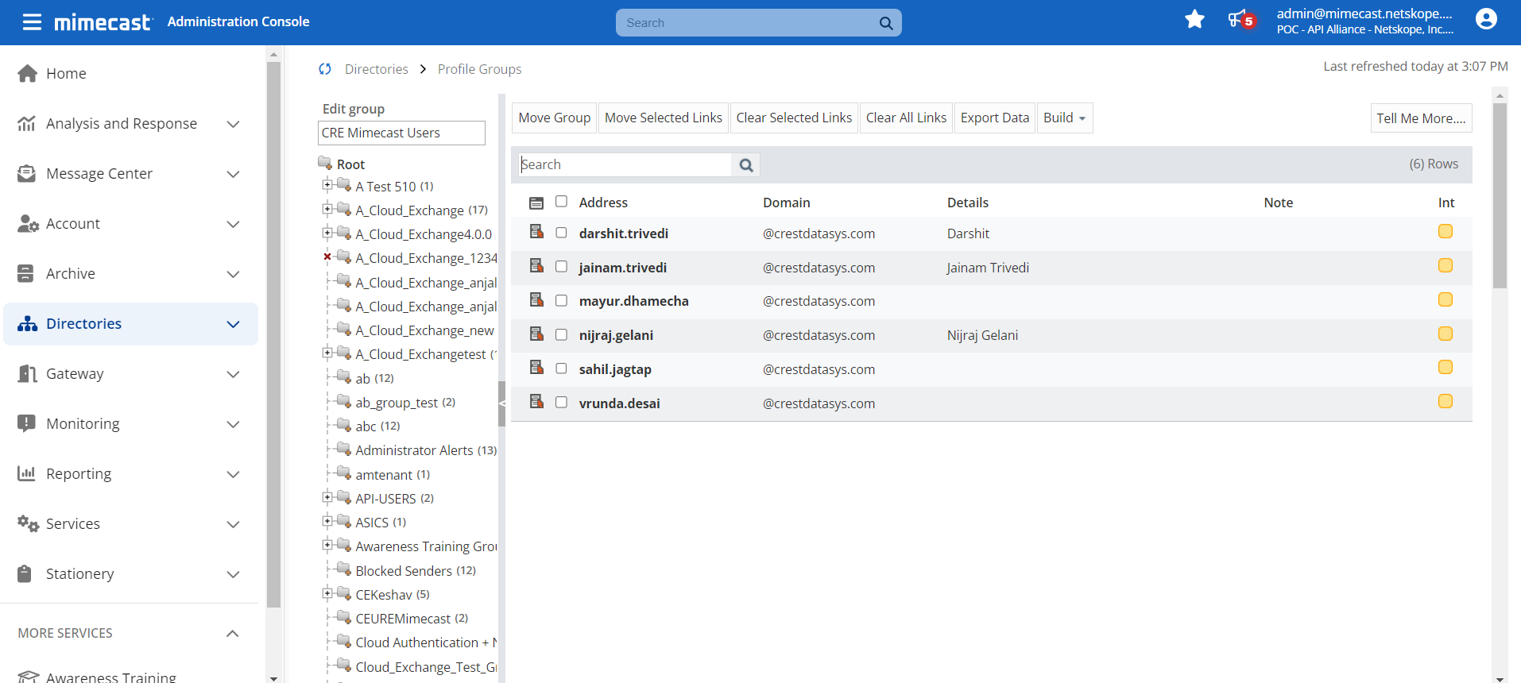This screenshot has width=1521, height=683.
Task: Click the Clear All Links button
Action: pos(906,118)
